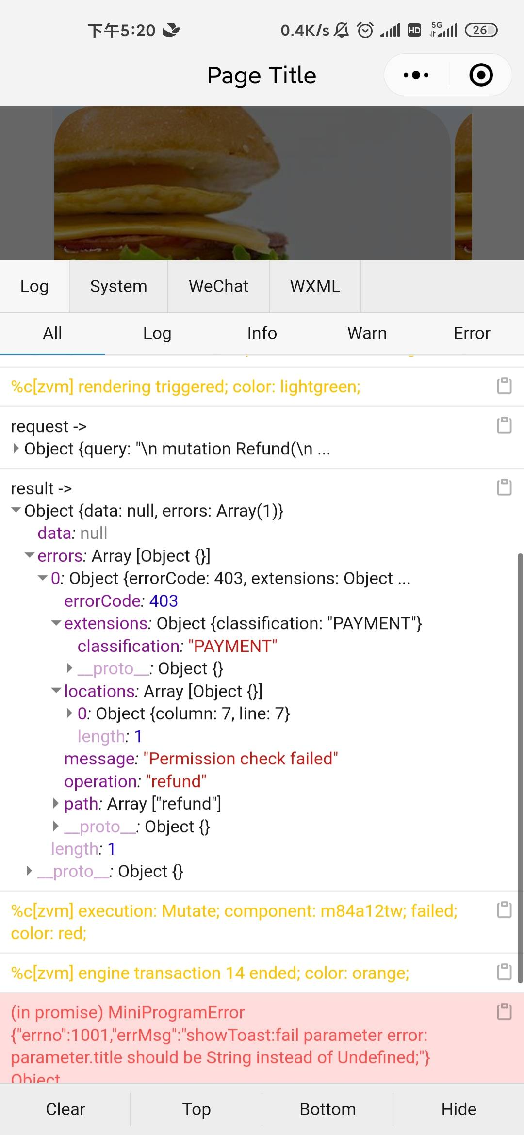Collapse the errors Array node

[x=30, y=555]
